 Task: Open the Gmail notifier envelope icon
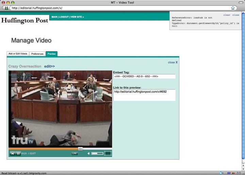(x=239, y=173)
